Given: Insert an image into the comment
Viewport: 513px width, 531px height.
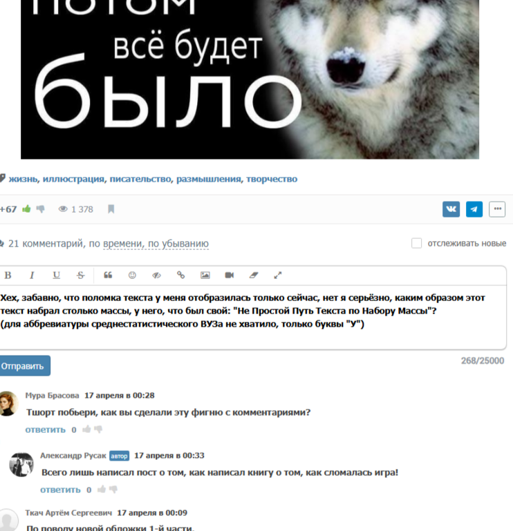Looking at the screenshot, I should tap(205, 276).
